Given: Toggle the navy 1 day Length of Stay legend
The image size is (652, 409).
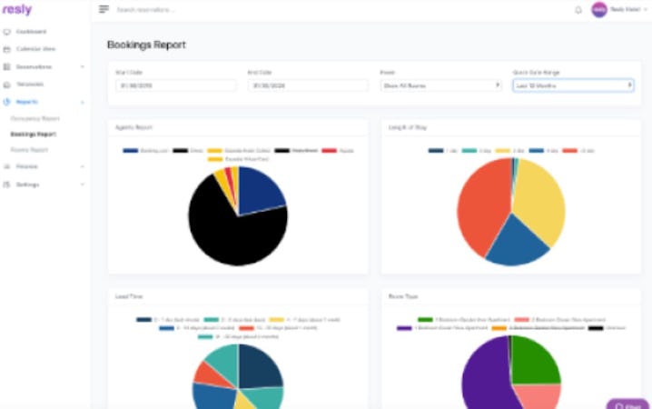Looking at the screenshot, I should [x=443, y=151].
